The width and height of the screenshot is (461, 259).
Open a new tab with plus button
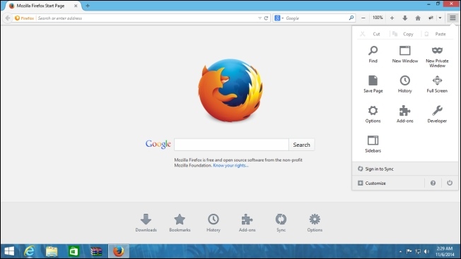[x=88, y=6]
